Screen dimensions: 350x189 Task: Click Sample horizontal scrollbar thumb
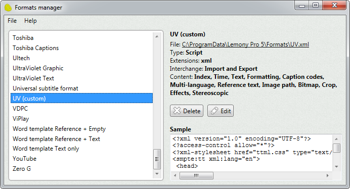click(x=196, y=176)
